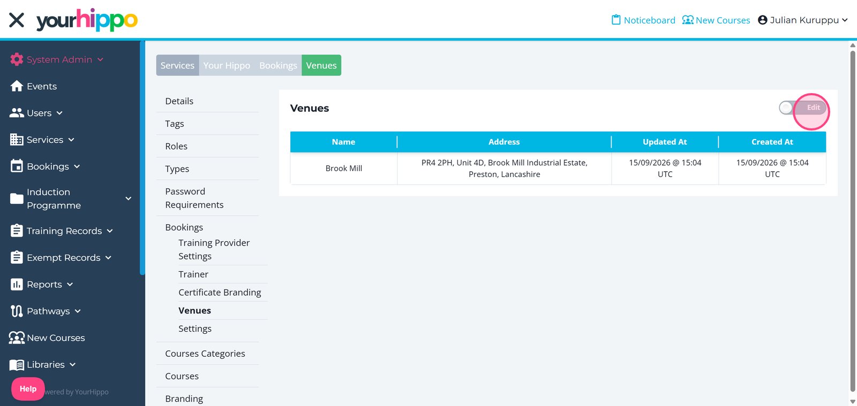Open the Julian Kuruppu account dropdown arrow

pyautogui.click(x=845, y=20)
